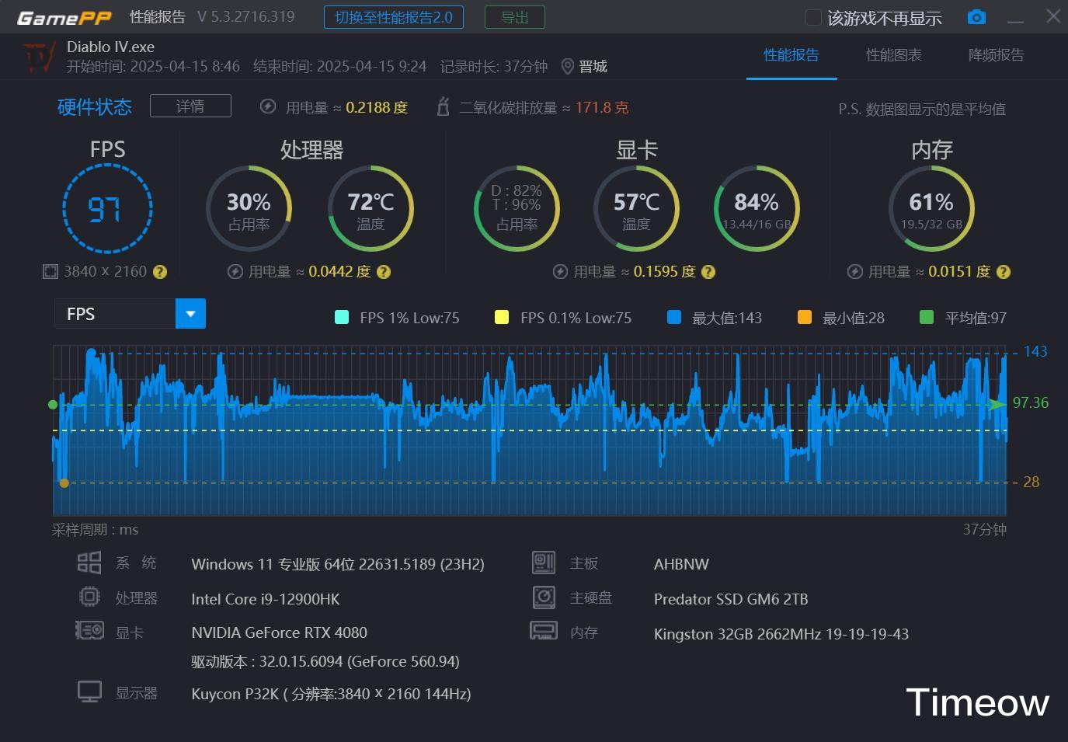Click the 主板 motherboard icon
Screen dimensions: 1068x742
tap(544, 563)
